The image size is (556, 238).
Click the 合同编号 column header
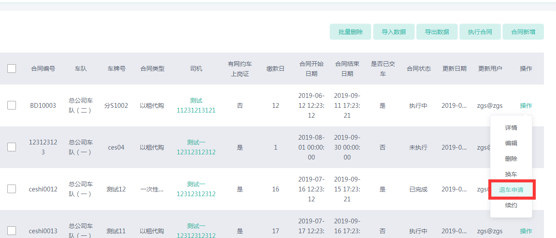[x=43, y=69]
